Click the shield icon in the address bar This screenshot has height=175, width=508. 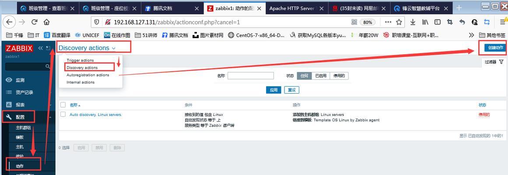[97, 22]
